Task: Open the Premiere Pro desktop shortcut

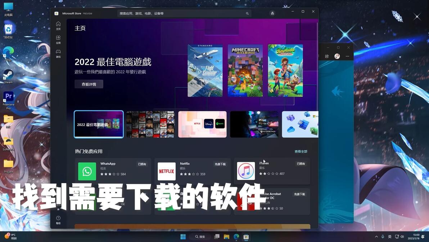Action: pos(8,101)
